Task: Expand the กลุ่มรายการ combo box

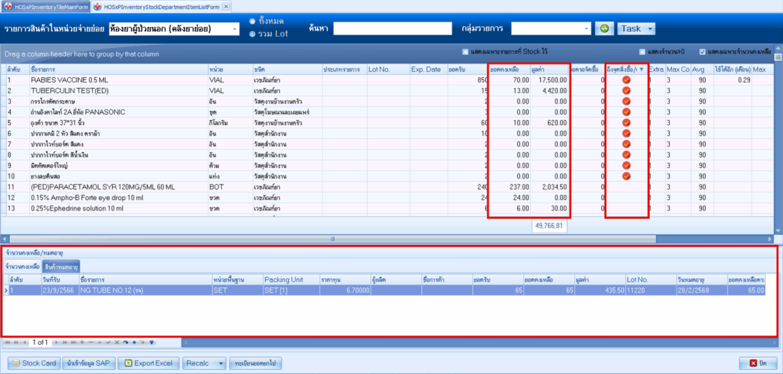Action: [x=587, y=29]
